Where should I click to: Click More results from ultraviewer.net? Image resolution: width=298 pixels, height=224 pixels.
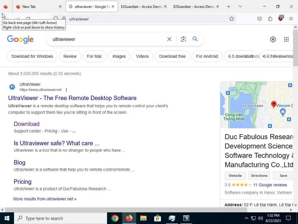[x=45, y=199]
